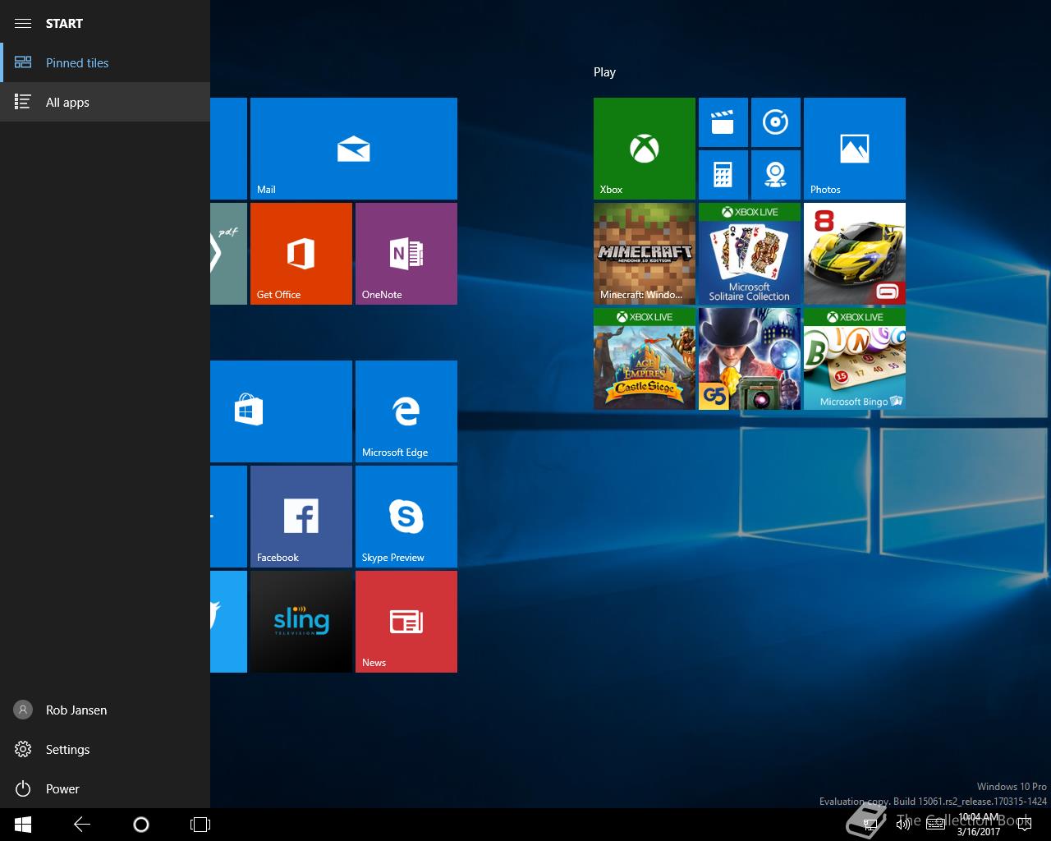The image size is (1051, 841).
Task: Open the Mail tile
Action: pos(353,149)
